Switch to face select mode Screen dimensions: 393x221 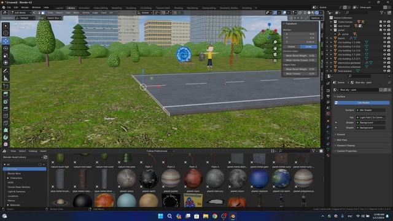[43, 12]
